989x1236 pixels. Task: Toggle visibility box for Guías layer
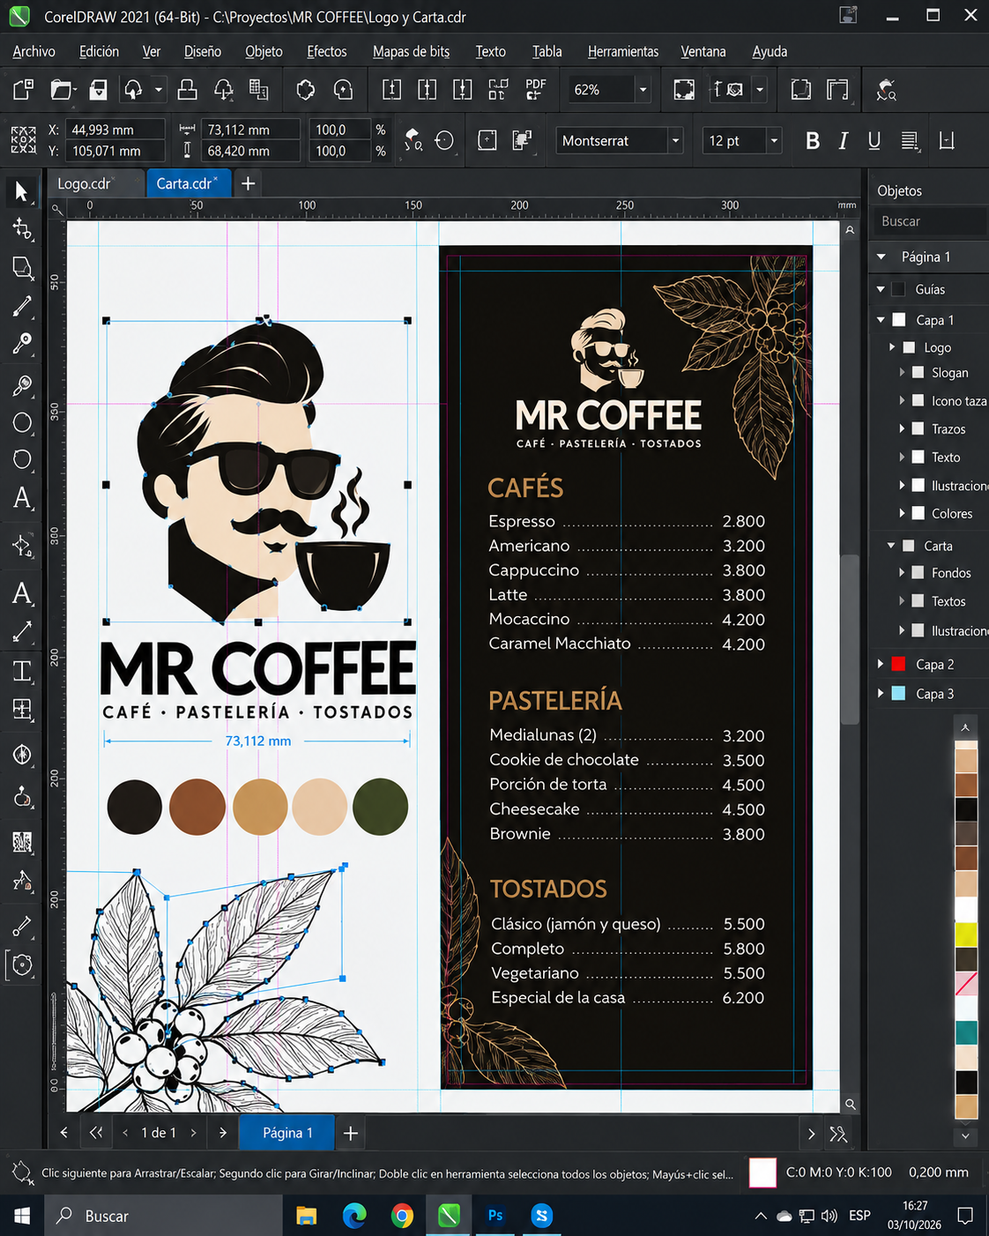click(899, 289)
